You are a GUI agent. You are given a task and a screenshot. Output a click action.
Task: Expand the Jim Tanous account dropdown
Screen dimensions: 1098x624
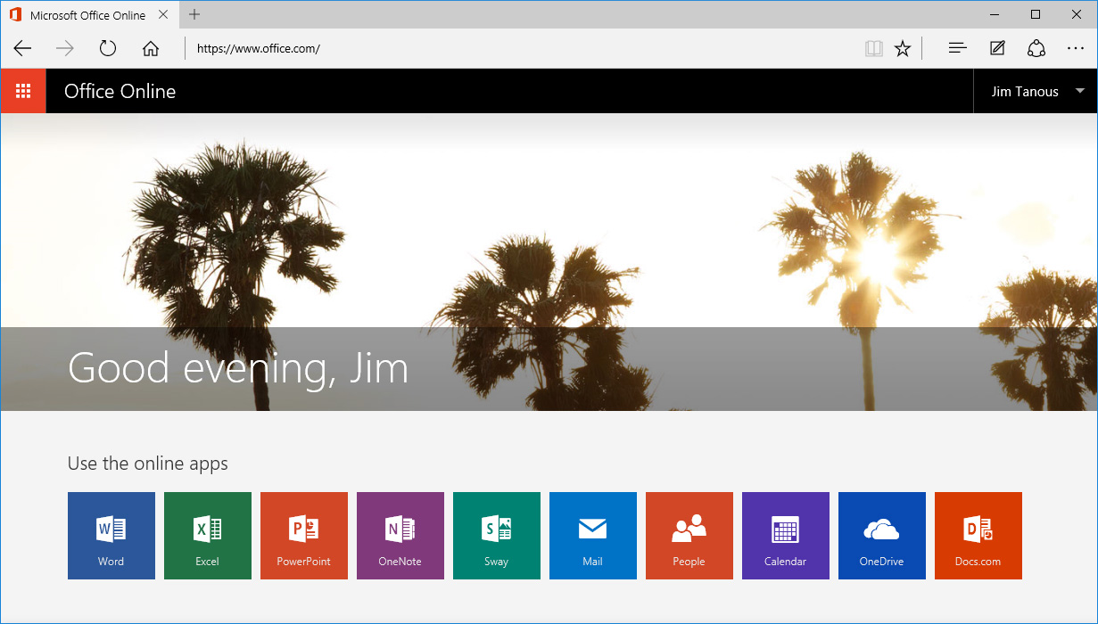1036,91
